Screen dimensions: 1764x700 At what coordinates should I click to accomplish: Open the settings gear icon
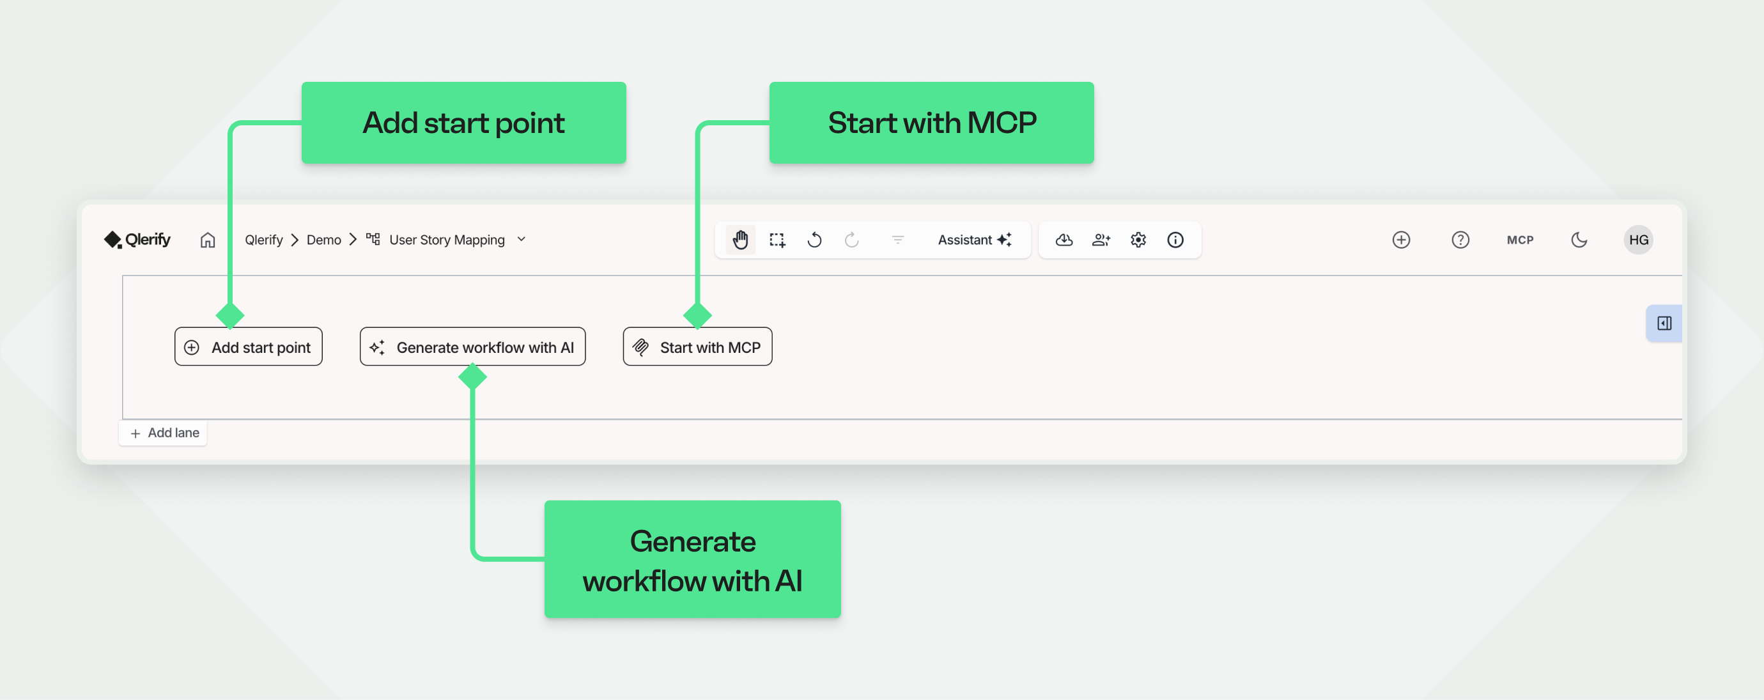[x=1138, y=240]
